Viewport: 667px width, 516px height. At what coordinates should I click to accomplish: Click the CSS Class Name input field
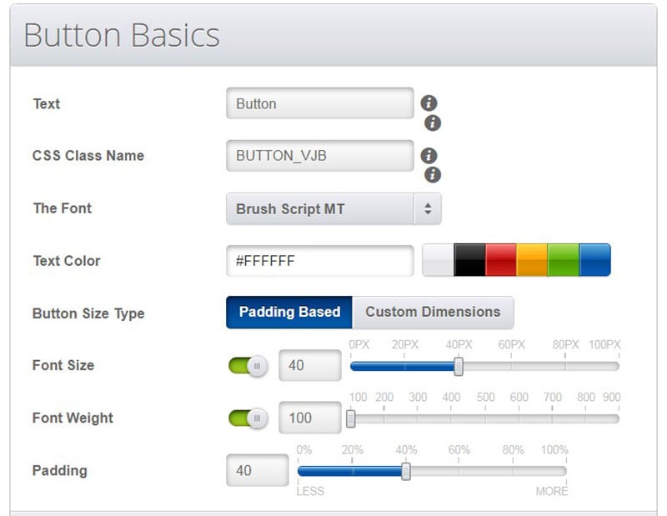[x=320, y=156]
